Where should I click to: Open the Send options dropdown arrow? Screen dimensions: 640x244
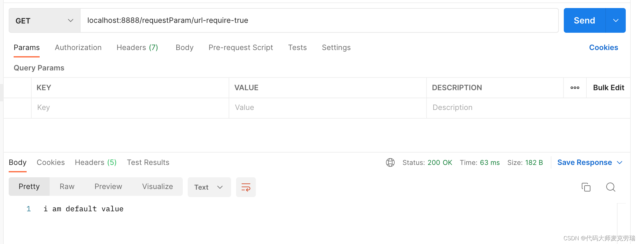tap(616, 20)
